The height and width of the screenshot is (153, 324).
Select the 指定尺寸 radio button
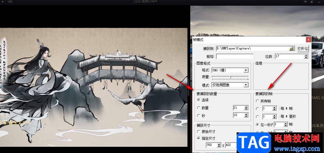(x=199, y=138)
